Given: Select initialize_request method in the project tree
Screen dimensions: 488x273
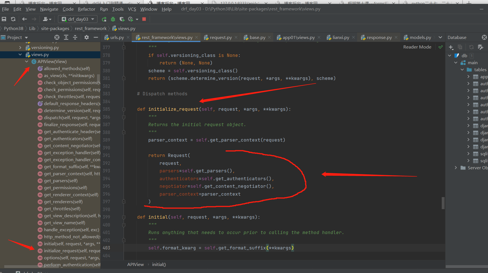Looking at the screenshot, I should point(72,251).
